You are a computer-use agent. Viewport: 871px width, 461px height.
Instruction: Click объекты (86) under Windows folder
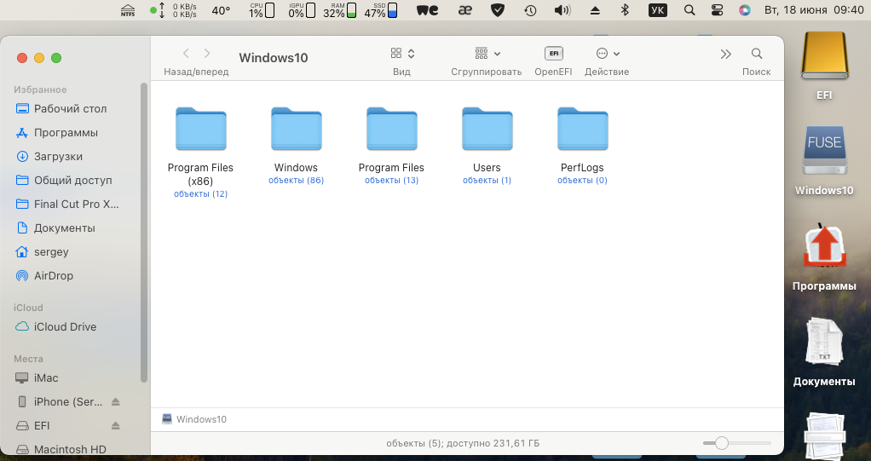click(x=296, y=181)
